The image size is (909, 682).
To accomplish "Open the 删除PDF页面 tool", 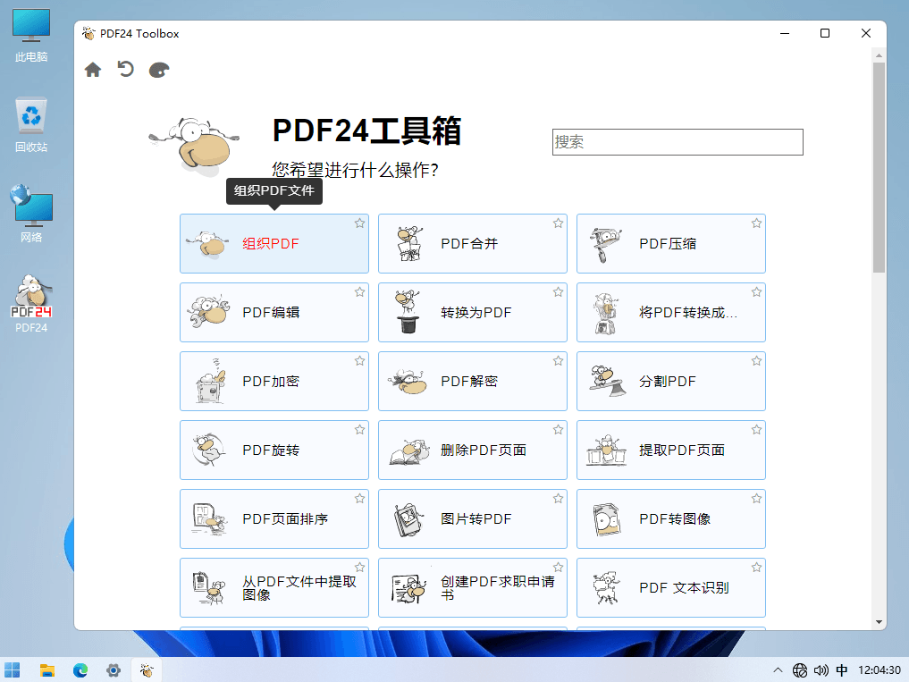I will pyautogui.click(x=472, y=450).
